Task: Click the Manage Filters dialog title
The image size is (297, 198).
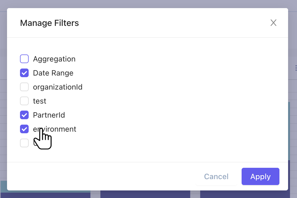Action: click(x=49, y=23)
